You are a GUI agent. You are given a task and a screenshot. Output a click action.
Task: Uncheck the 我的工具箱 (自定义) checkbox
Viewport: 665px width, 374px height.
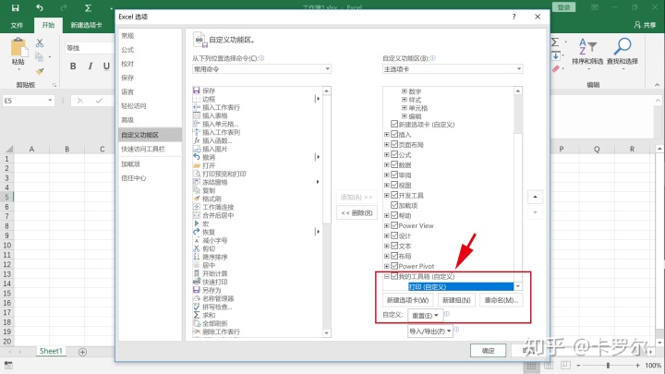[x=394, y=276]
